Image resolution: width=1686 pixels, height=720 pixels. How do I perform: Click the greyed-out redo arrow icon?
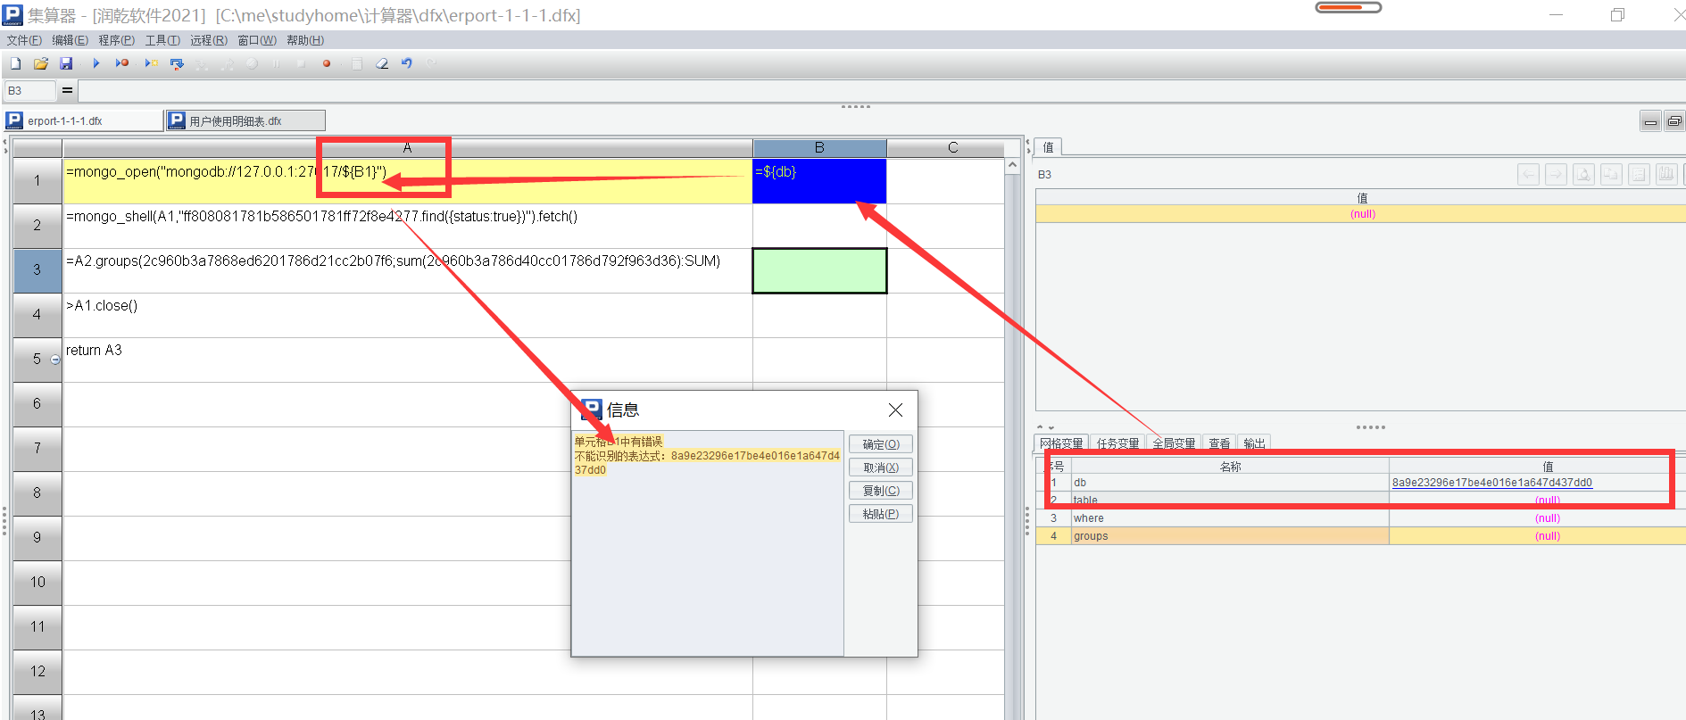tap(432, 63)
